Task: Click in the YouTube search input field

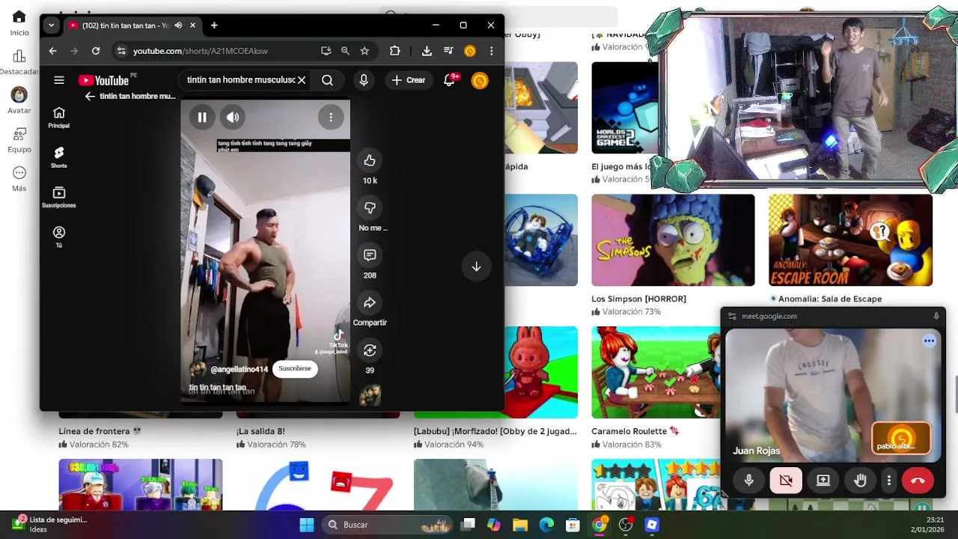Action: click(239, 80)
